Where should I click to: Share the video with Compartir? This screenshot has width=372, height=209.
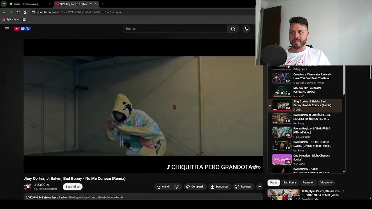pos(195,187)
